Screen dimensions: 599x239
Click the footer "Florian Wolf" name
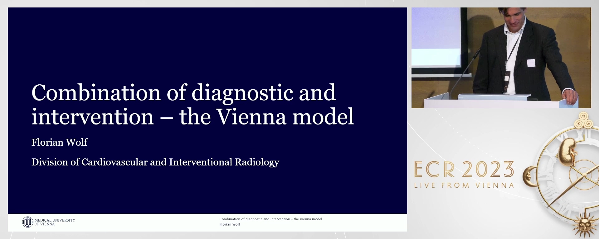pyautogui.click(x=230, y=224)
